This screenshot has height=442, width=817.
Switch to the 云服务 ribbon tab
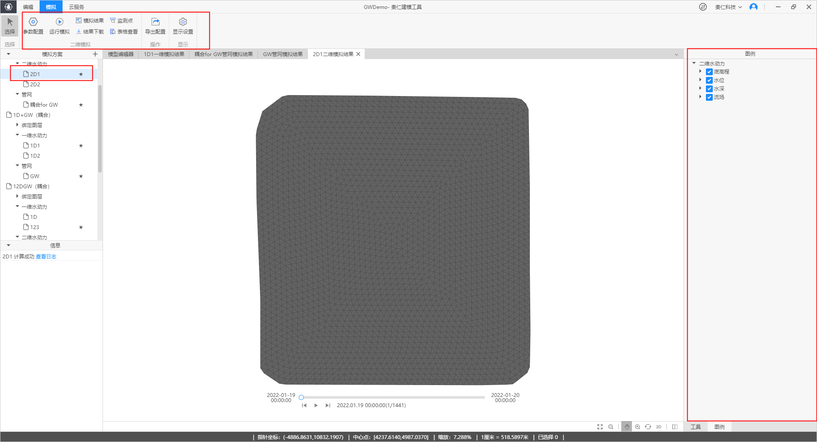tap(77, 7)
